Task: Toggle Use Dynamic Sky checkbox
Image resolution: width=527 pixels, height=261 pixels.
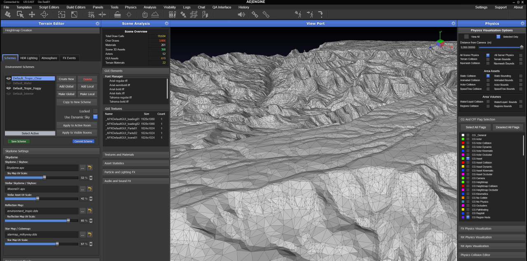Action: [x=95, y=117]
